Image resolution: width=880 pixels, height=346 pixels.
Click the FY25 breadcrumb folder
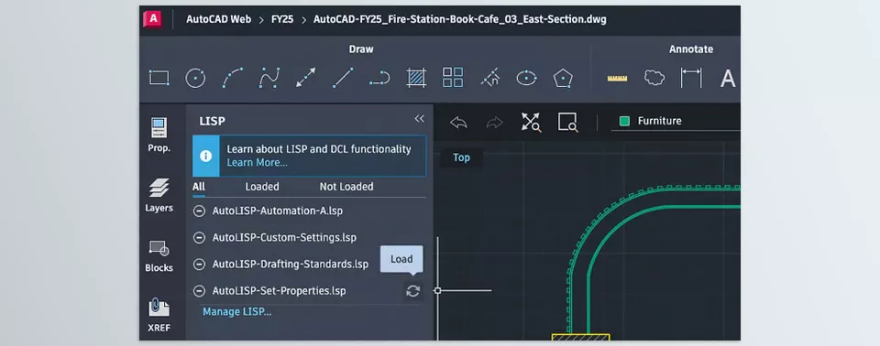282,19
